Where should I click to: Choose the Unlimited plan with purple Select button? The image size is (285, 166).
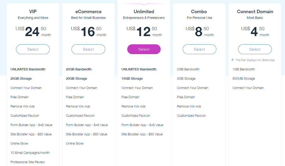(144, 49)
